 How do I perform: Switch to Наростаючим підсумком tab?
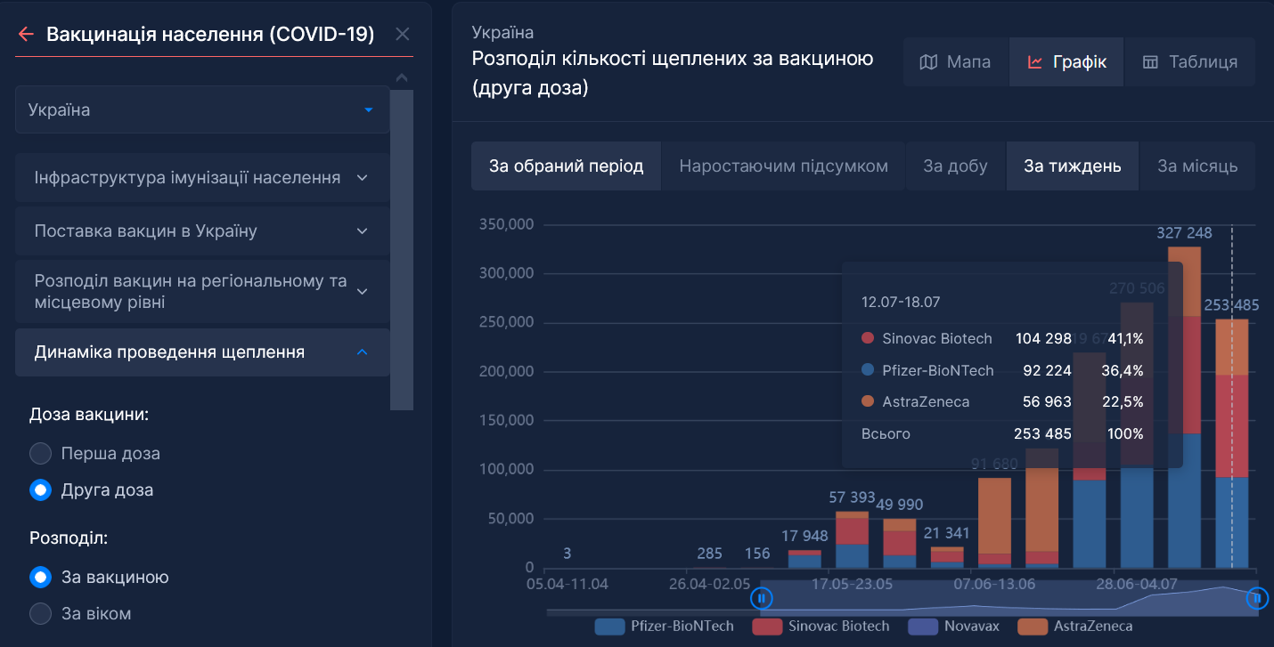point(783,166)
